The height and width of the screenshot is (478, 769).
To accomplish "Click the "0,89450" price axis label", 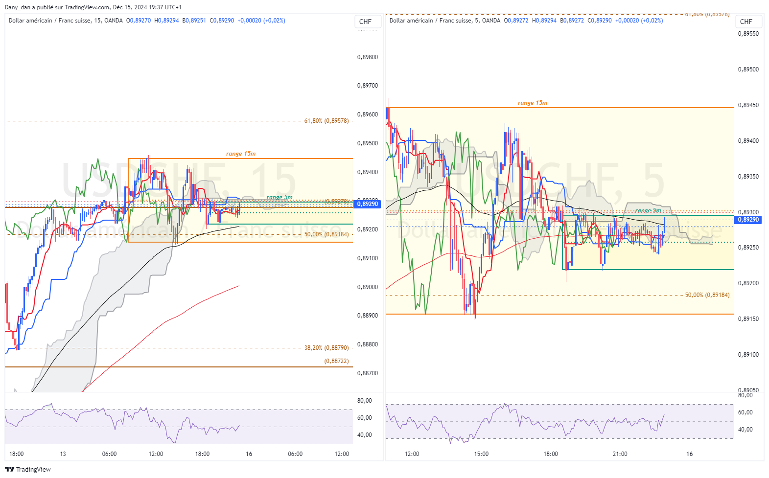I will 748,105.
